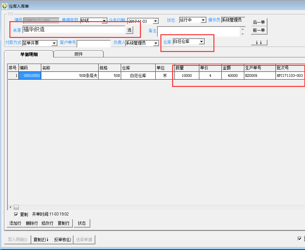Select the cell with code 00010001
The width and height of the screenshot is (305, 250).
tap(30, 76)
